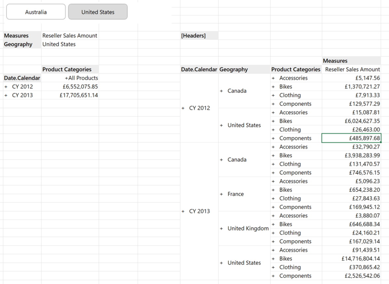This screenshot has height=284, width=389.
Task: Expand United Kingdom under CY 2013
Action: [221, 228]
